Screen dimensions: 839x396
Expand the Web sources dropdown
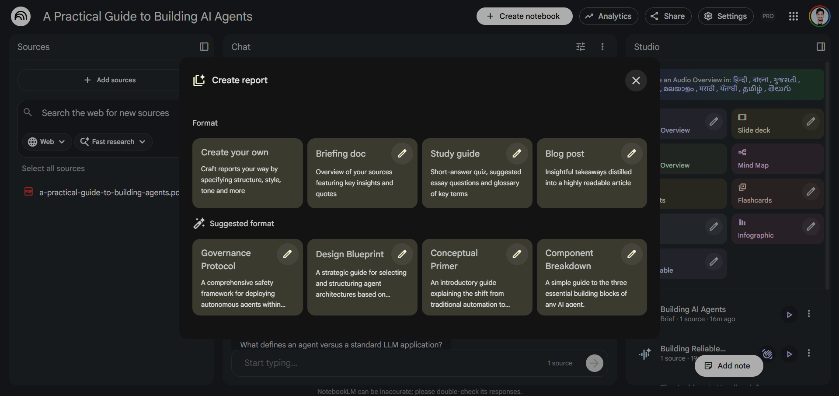(x=46, y=141)
